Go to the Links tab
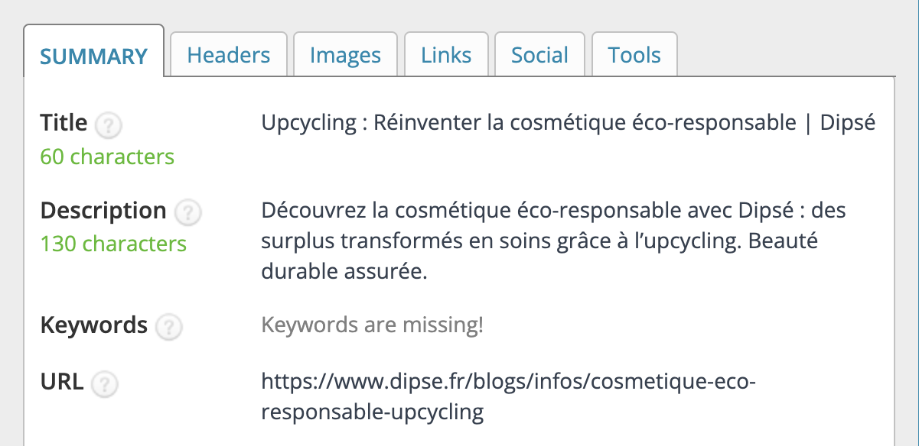Viewport: 919px width, 446px height. click(x=446, y=55)
